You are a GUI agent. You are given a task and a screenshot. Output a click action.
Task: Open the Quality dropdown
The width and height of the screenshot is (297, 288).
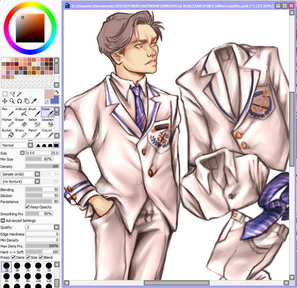click(x=56, y=227)
